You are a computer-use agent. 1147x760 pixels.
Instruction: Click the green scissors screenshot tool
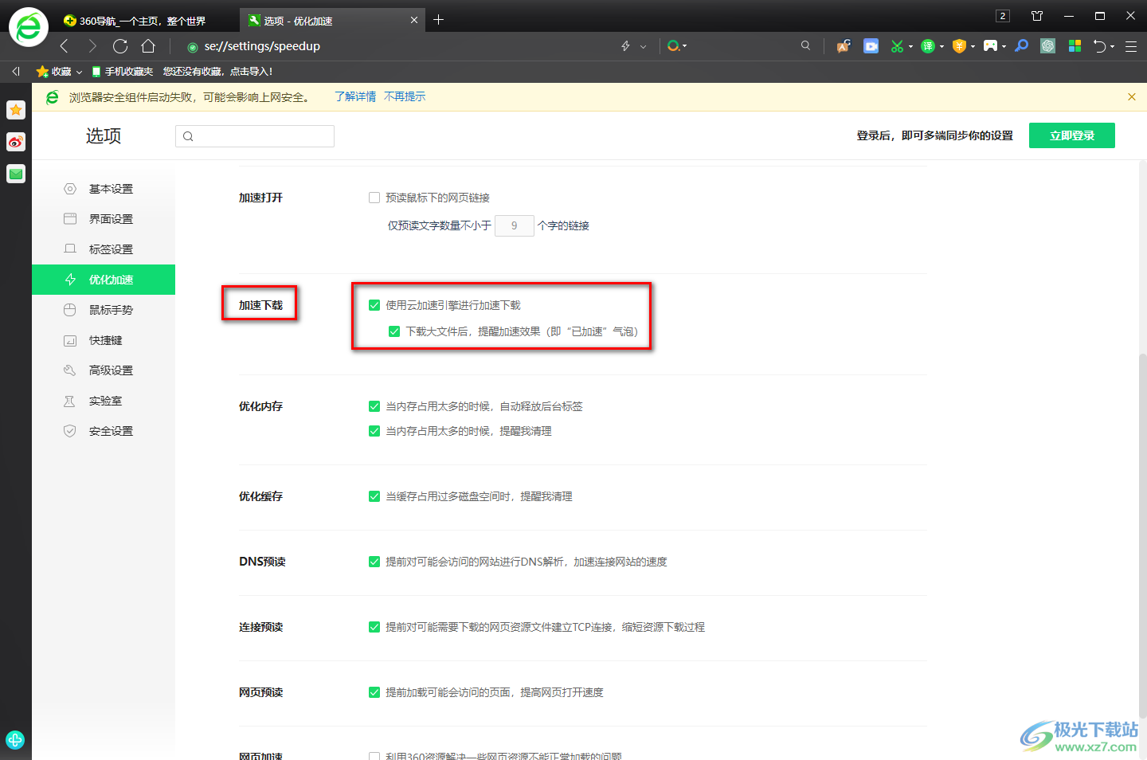(897, 46)
